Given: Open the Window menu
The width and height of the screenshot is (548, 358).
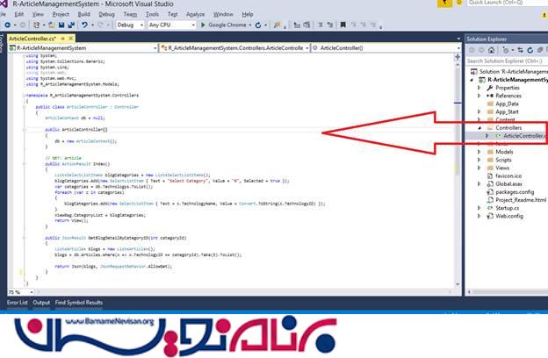Looking at the screenshot, I should [223, 14].
